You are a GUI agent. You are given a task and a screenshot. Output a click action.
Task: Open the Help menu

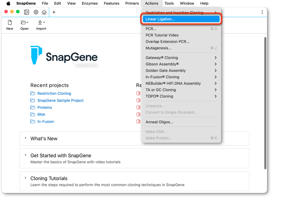point(204,3)
